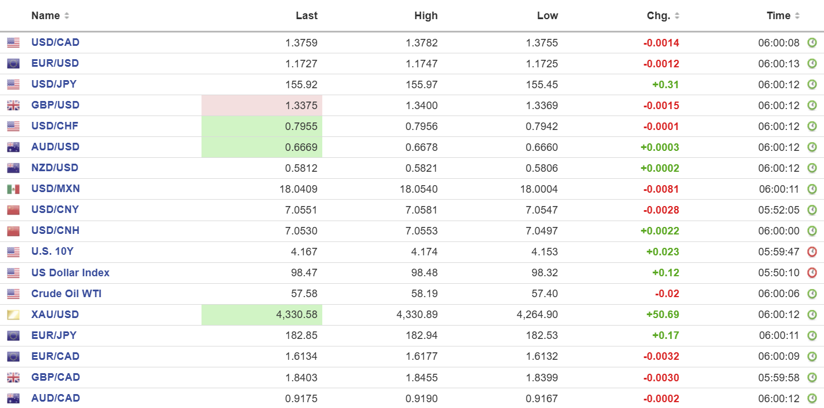The width and height of the screenshot is (824, 408).
Task: Click the red clock icon for US Dollar Index
Action: tap(812, 273)
